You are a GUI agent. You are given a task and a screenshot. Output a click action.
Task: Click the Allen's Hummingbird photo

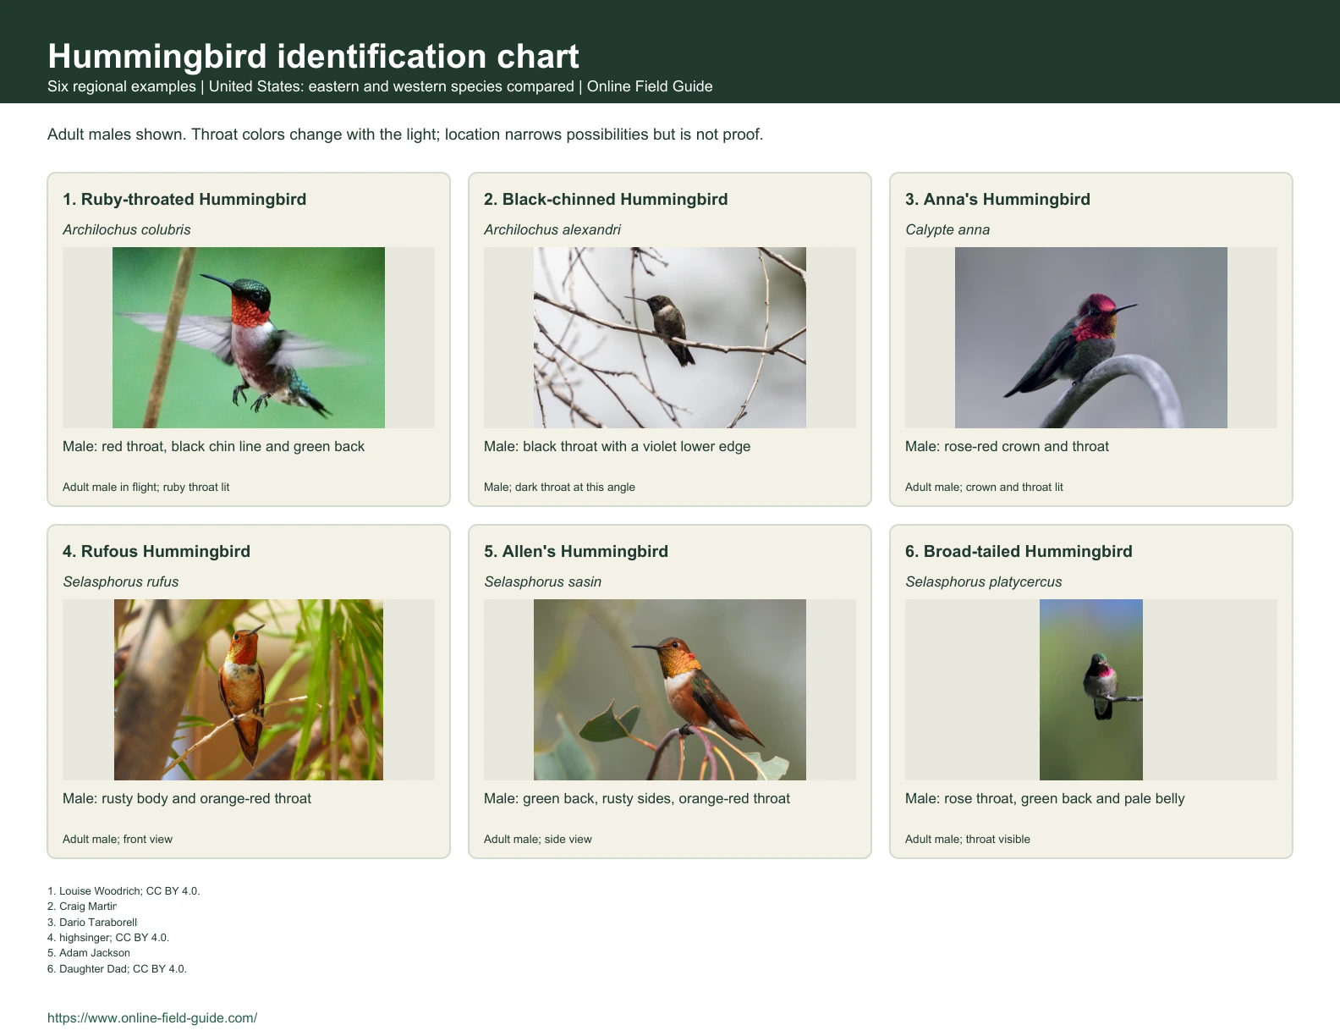(670, 690)
